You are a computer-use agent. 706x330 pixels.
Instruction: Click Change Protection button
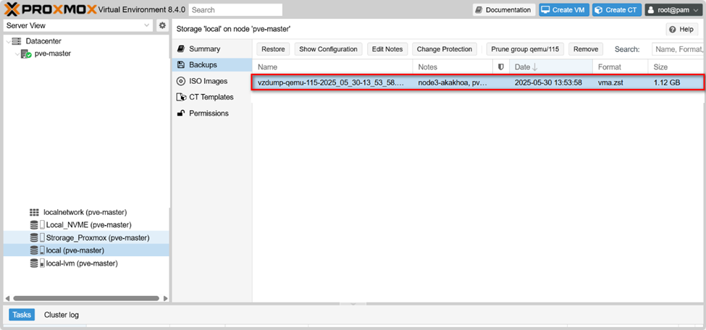pyautogui.click(x=444, y=49)
